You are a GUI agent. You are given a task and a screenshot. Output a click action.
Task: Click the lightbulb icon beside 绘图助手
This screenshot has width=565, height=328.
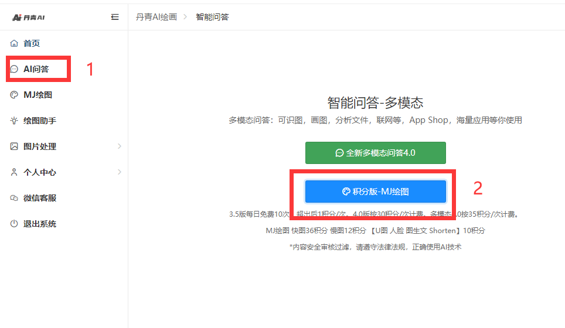tap(14, 121)
